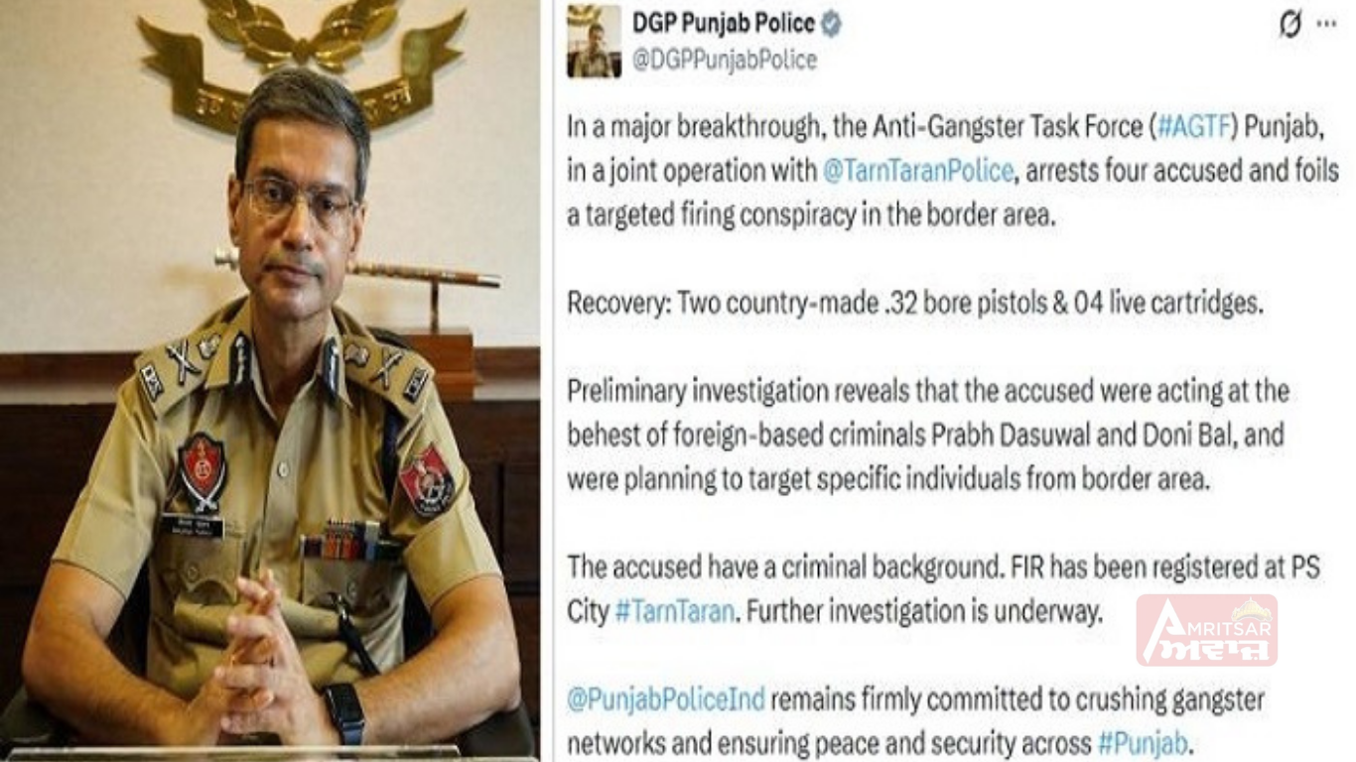Visit the @PunjabPoliceInd mention

click(666, 699)
